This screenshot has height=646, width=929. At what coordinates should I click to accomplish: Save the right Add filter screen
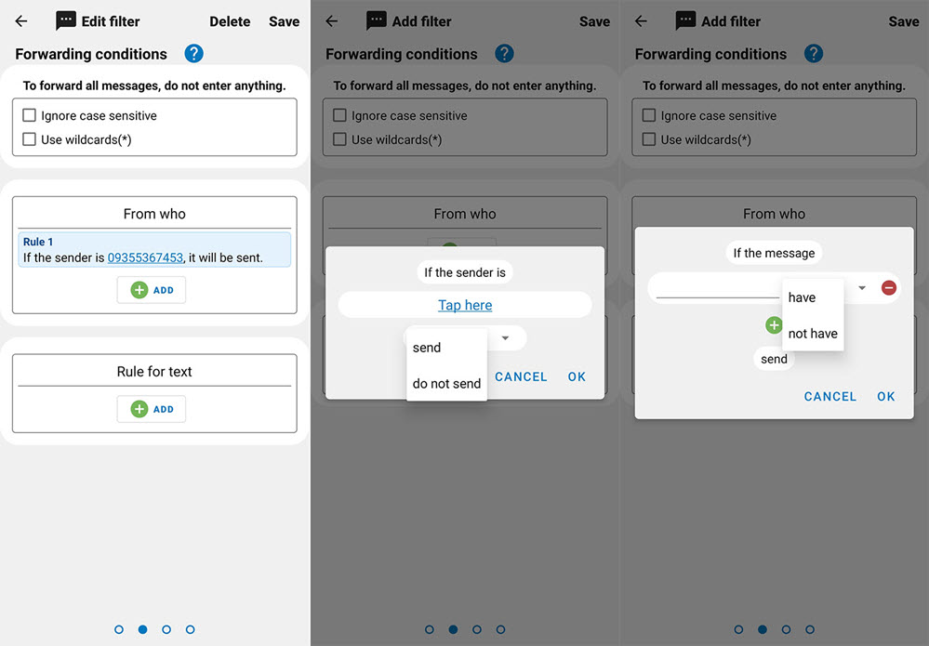(x=904, y=21)
